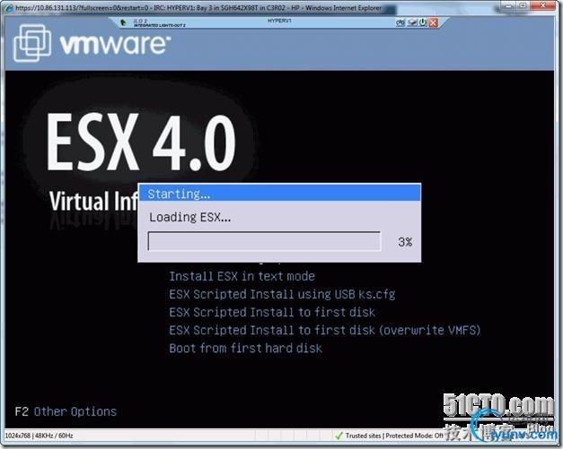Select Install ESX in text mode
The width and height of the screenshot is (563, 449).
[x=242, y=276]
